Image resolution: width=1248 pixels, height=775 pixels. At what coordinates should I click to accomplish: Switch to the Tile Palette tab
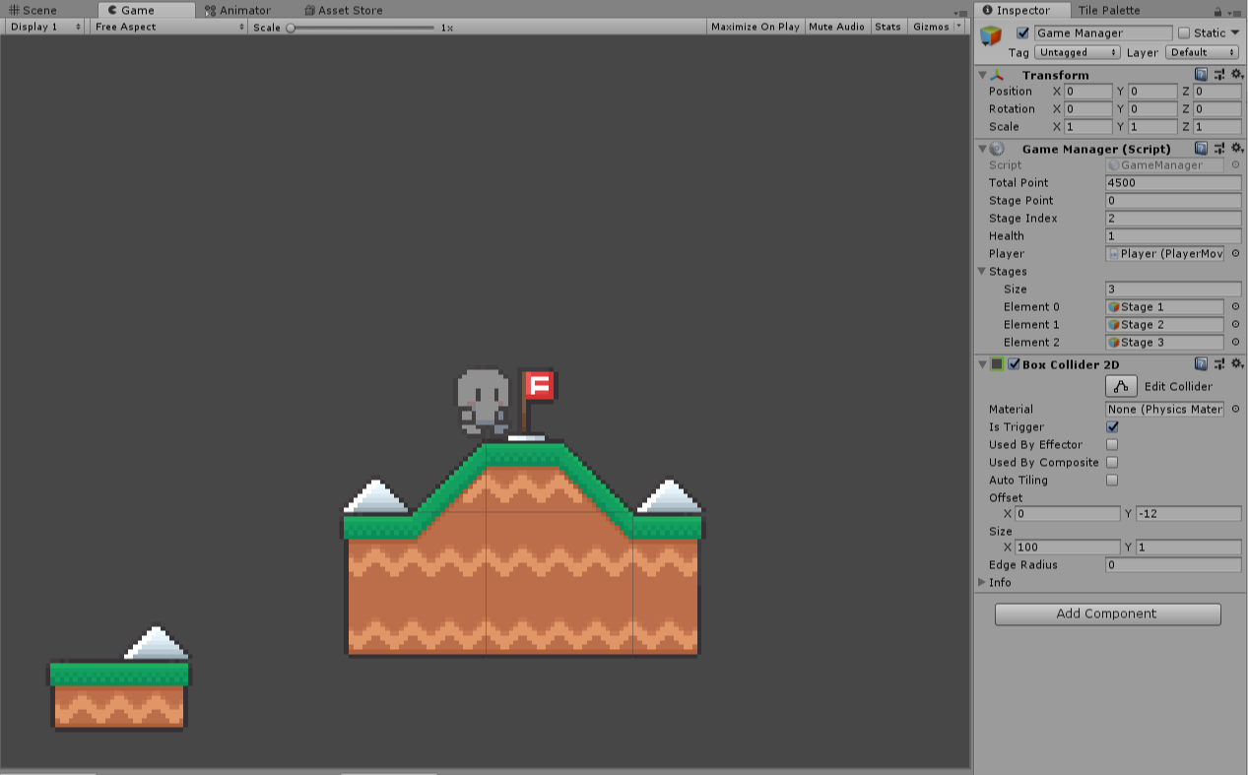(x=1109, y=10)
